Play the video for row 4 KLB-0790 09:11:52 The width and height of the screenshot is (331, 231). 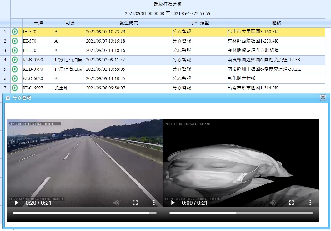click(x=15, y=60)
